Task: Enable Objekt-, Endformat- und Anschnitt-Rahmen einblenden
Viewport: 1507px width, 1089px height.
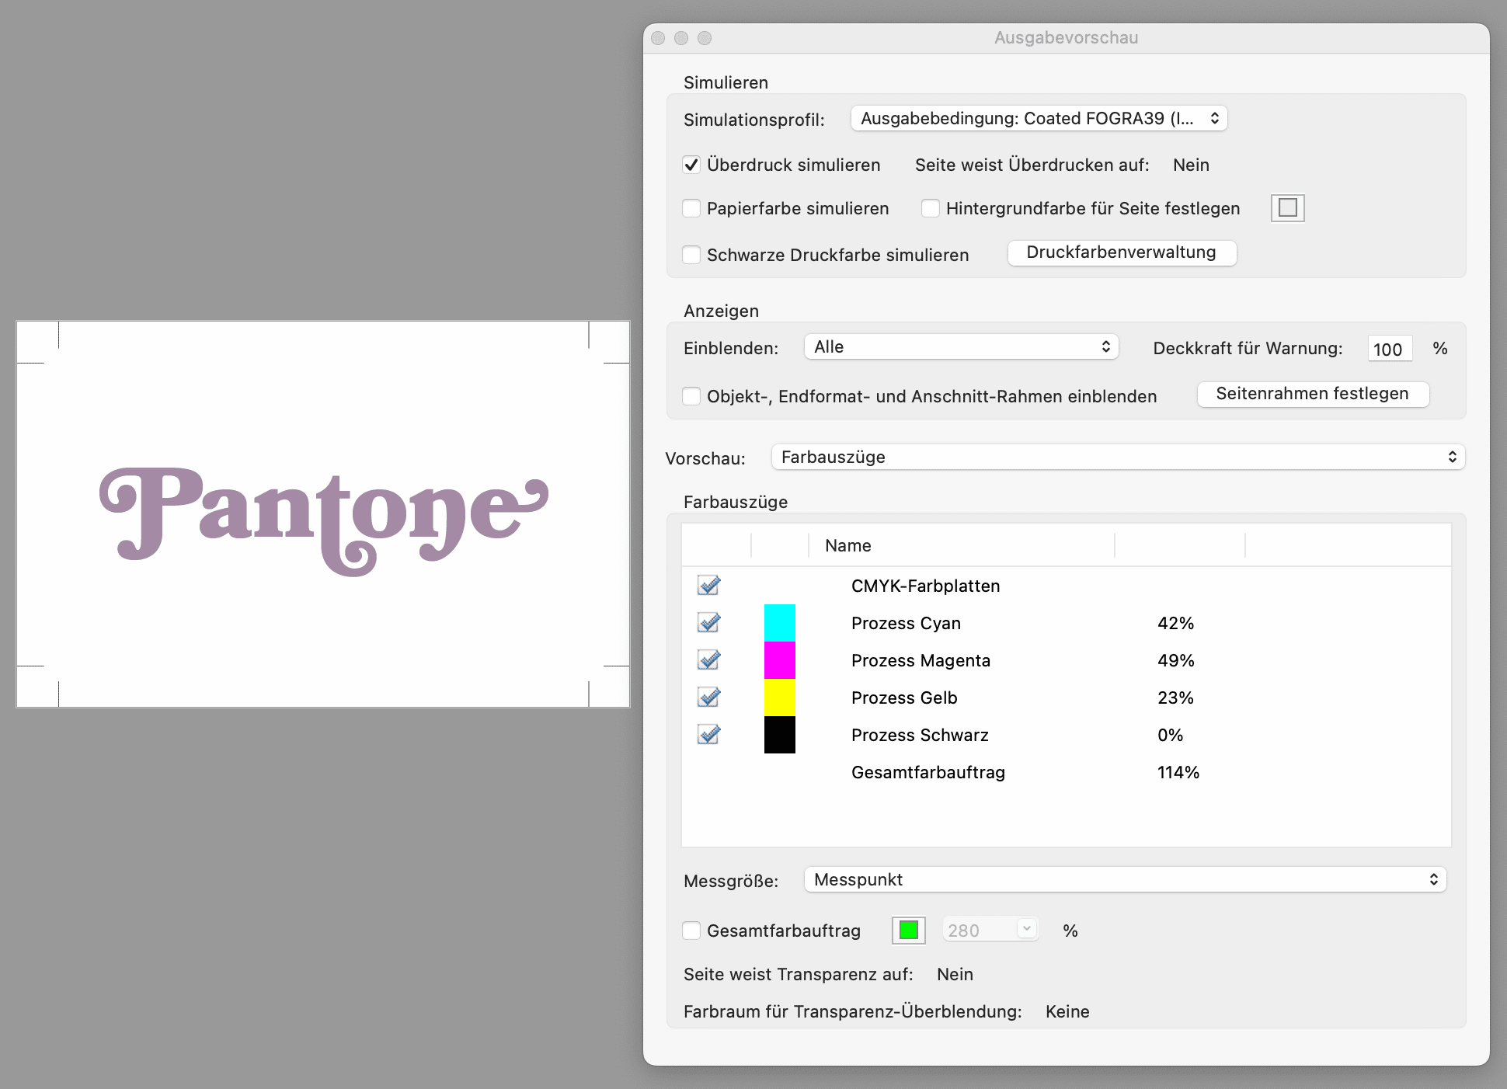Action: point(691,396)
